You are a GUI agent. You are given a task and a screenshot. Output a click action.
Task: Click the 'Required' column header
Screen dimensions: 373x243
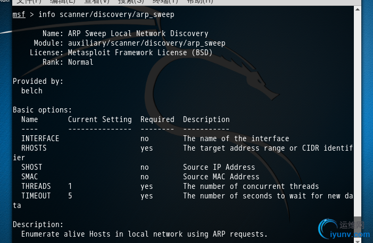click(x=158, y=119)
